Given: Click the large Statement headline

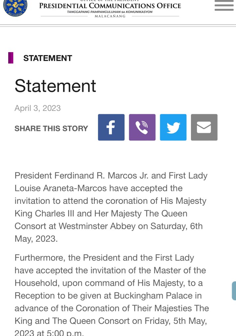Looking at the screenshot, I should pyautogui.click(x=55, y=86).
